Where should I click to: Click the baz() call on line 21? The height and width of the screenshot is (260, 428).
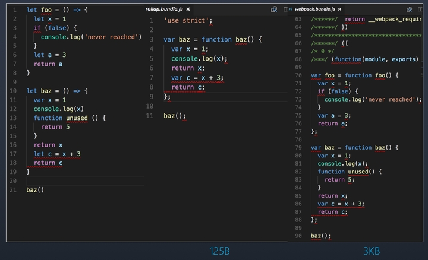tap(35, 190)
